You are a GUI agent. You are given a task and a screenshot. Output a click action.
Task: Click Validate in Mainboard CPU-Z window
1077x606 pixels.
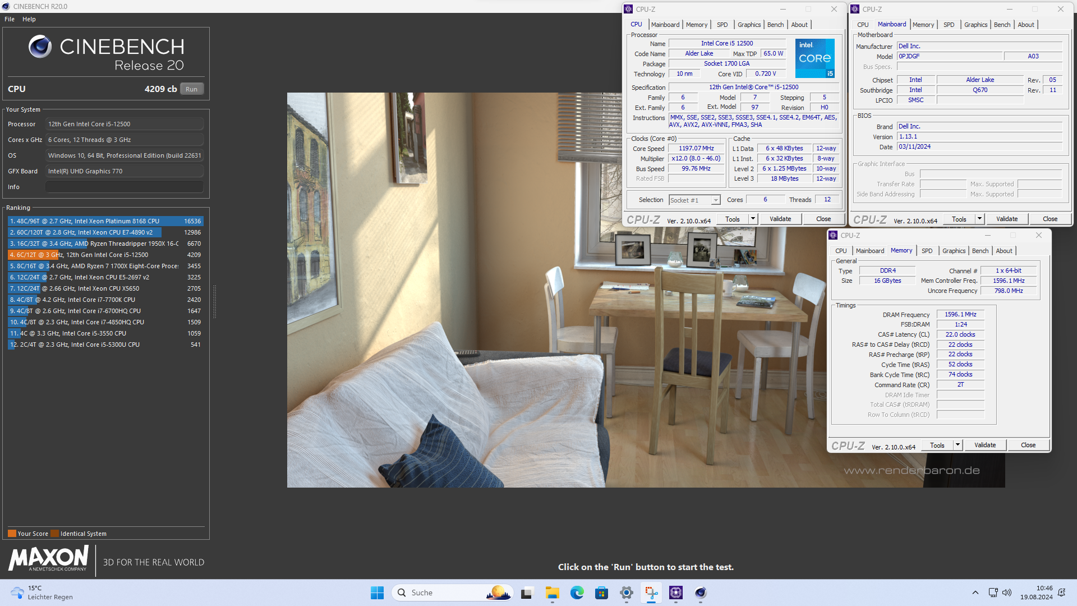[1007, 219]
